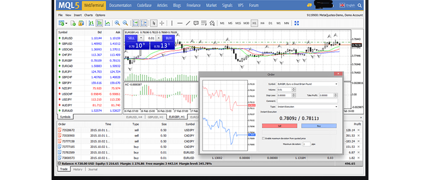
Task: Select the text label tool
Action: [196, 23]
